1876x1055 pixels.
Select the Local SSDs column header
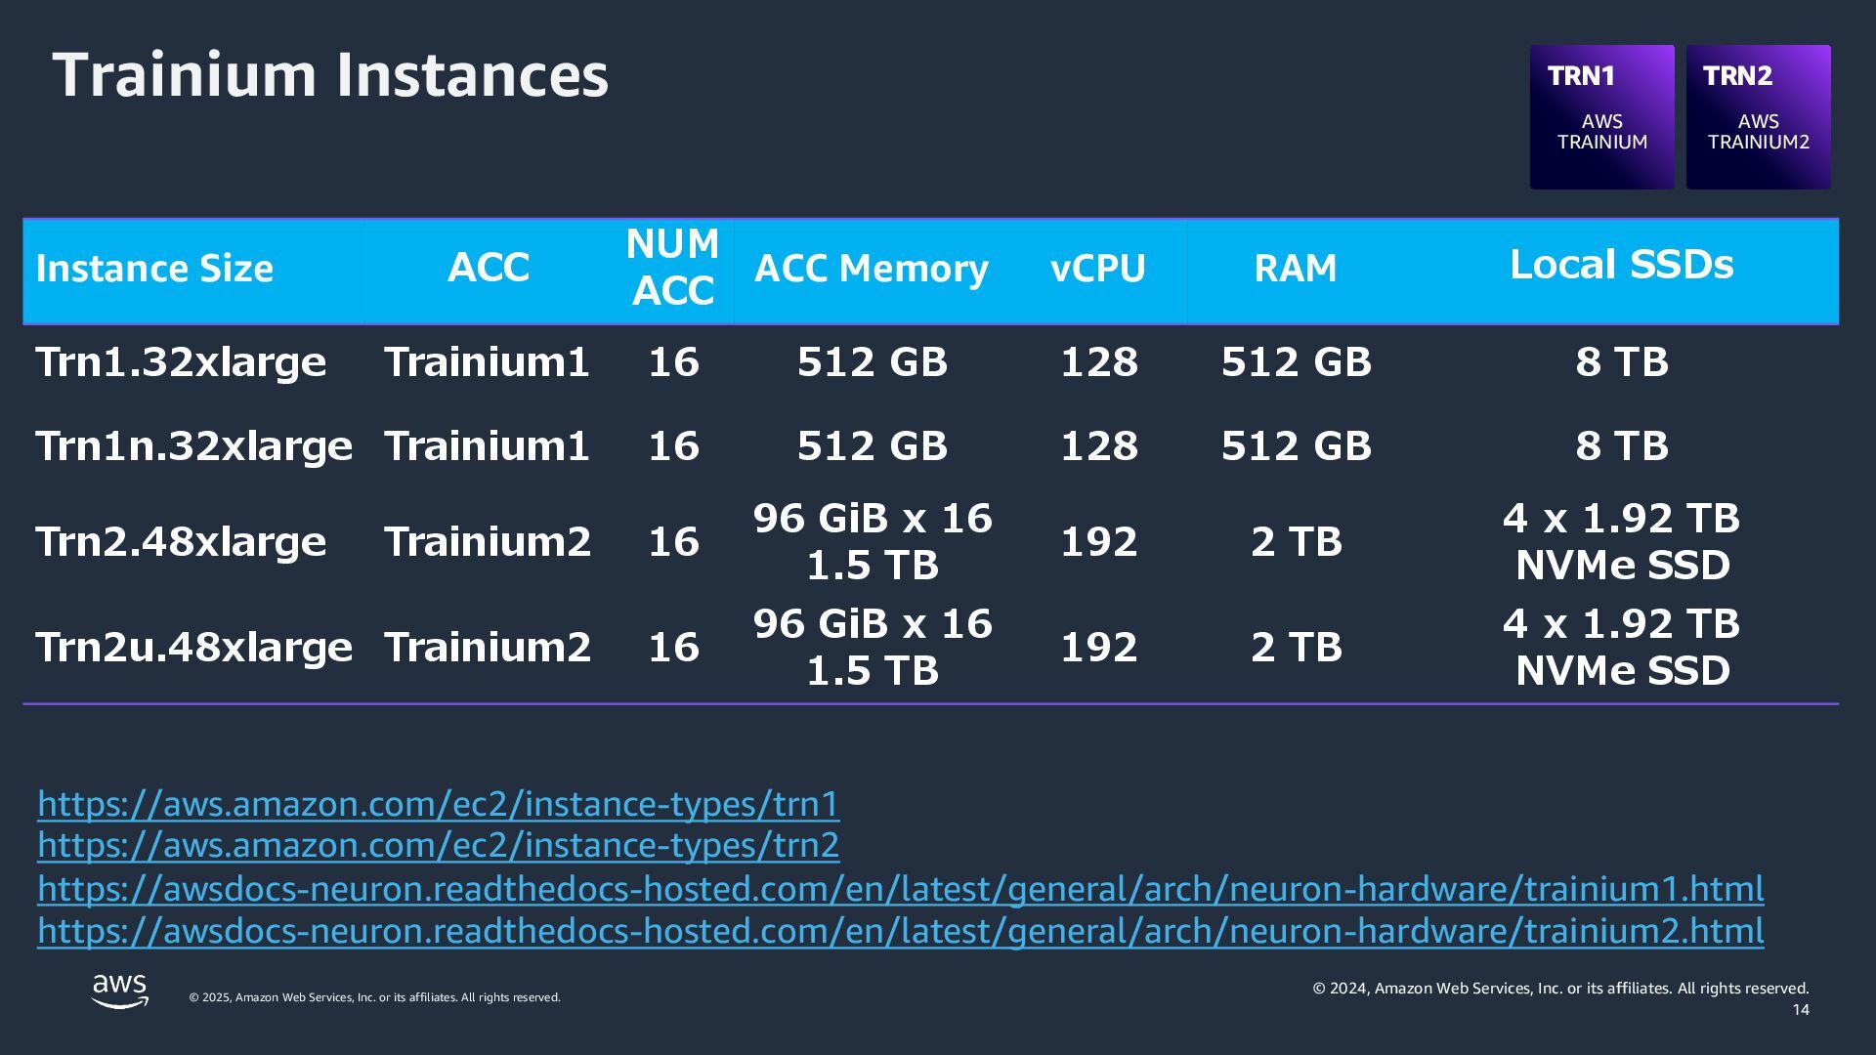[x=1622, y=265]
